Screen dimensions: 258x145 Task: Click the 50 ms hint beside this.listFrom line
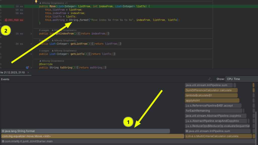pyautogui.click(x=19, y=10)
